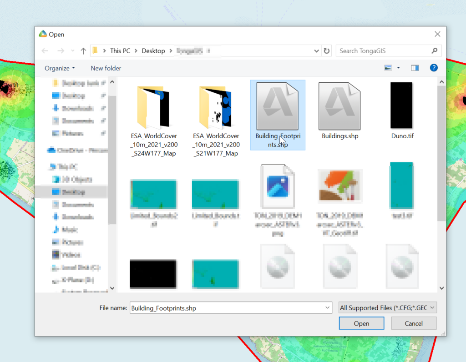Toggle the preview pane

[x=415, y=68]
